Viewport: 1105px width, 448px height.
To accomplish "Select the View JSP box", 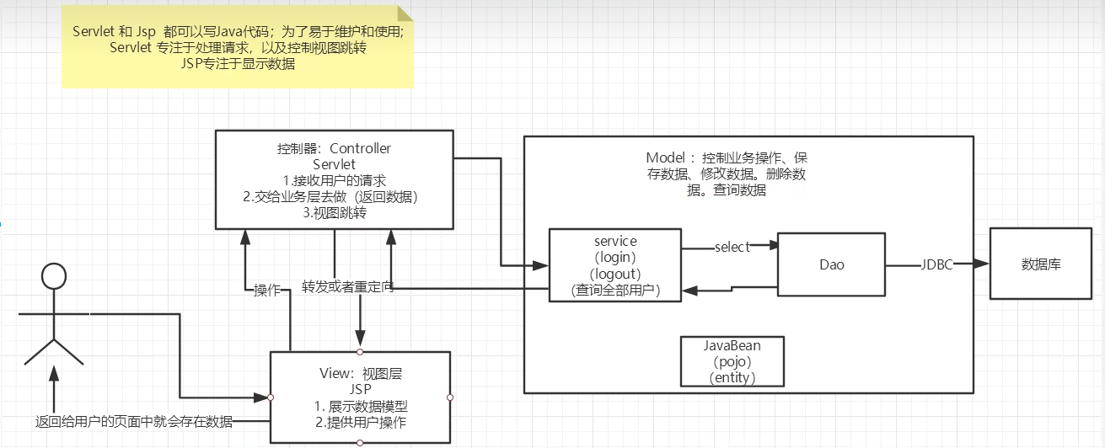I will pos(360,397).
